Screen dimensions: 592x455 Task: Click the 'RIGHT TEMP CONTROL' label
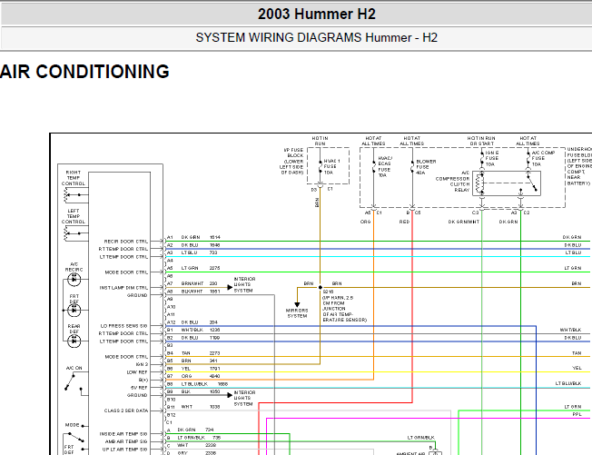point(74,178)
